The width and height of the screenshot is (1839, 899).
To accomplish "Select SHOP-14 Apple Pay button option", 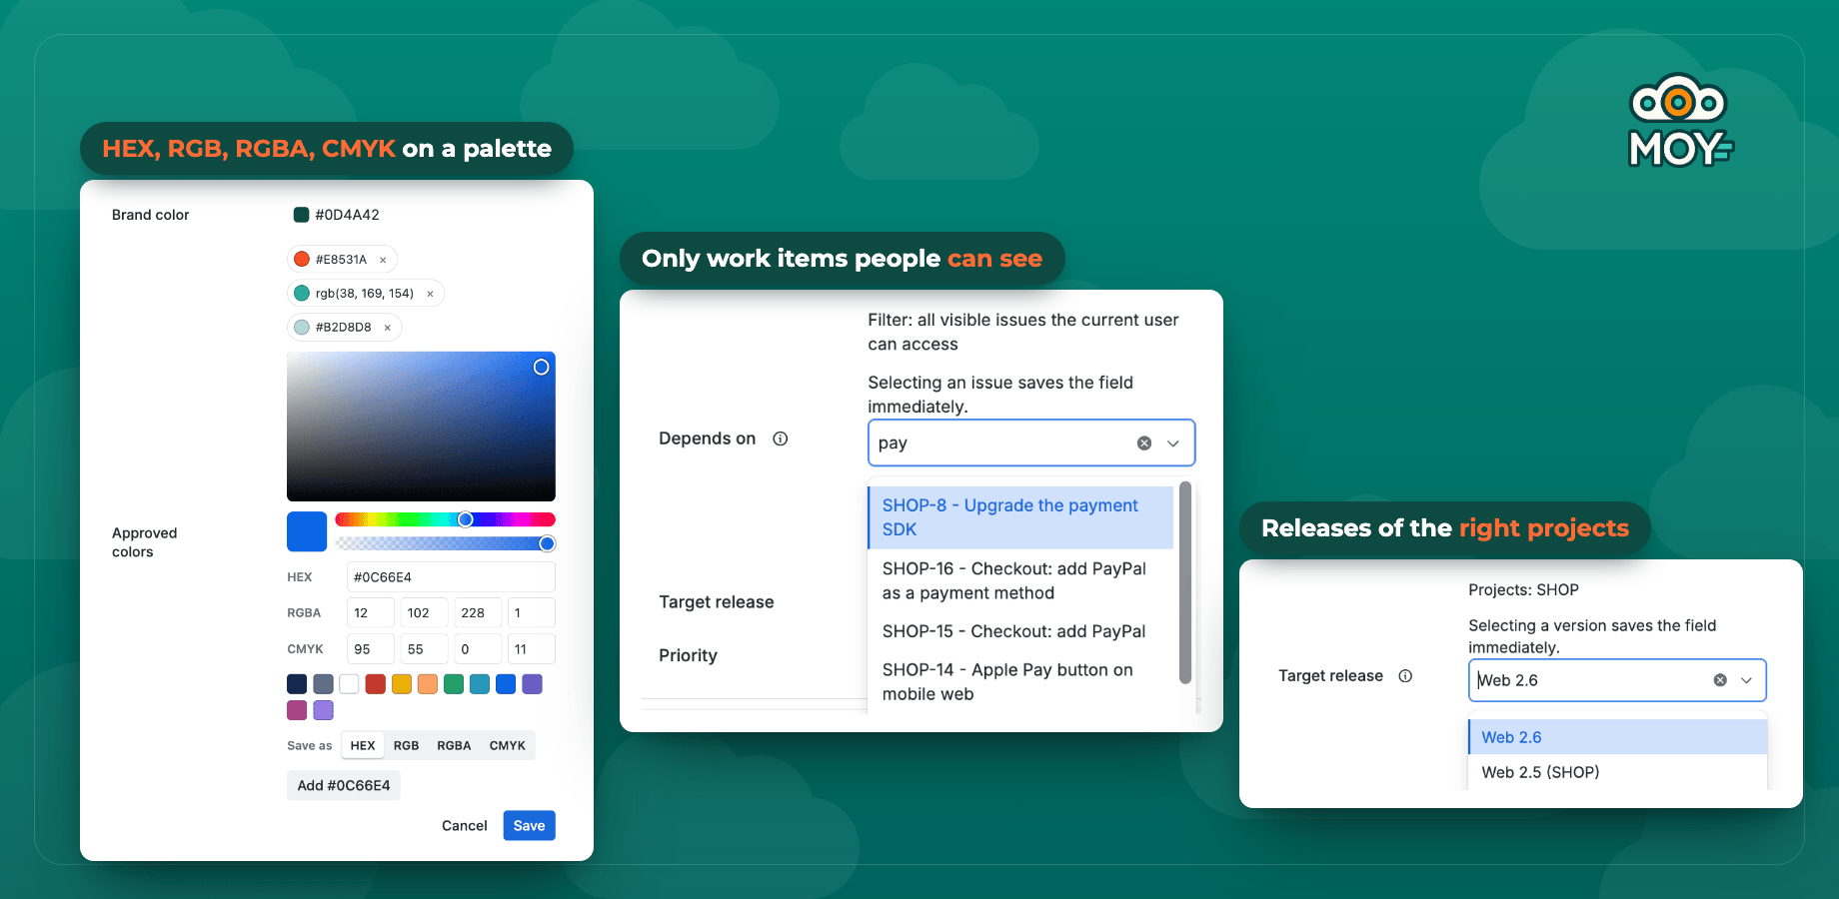I will [x=1020, y=682].
